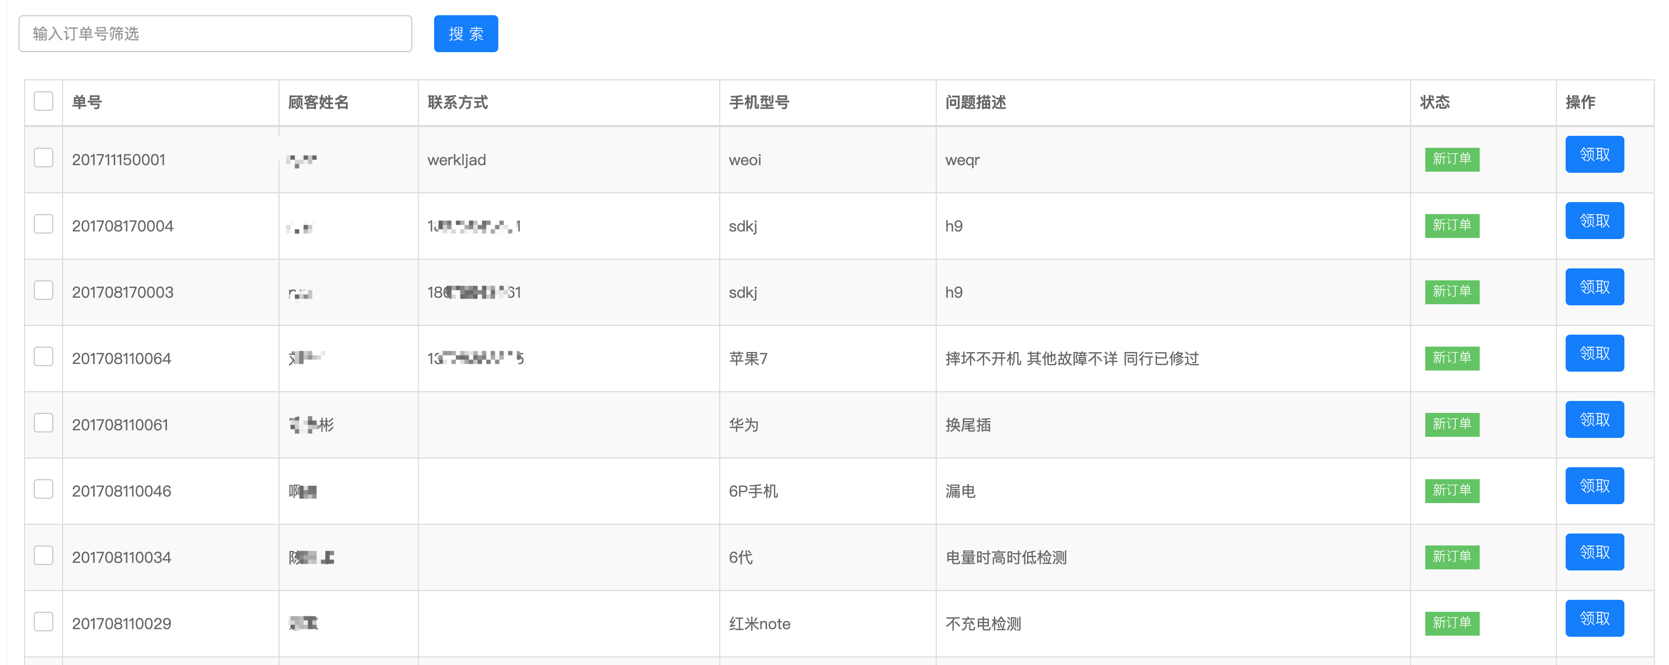This screenshot has width=1669, height=665.
Task: Click the 新订单 badge of order 201711150001
Action: [1452, 159]
